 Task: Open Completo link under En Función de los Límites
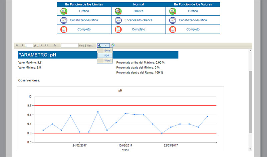click(84, 29)
